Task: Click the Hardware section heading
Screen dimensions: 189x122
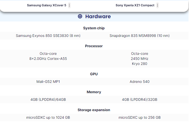Action: coord(98,17)
